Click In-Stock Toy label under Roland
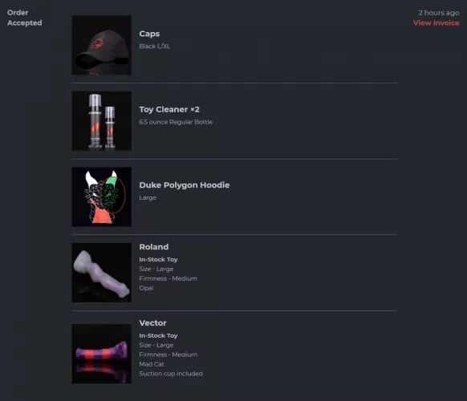Screen dimensions: 467x401 coord(158,260)
